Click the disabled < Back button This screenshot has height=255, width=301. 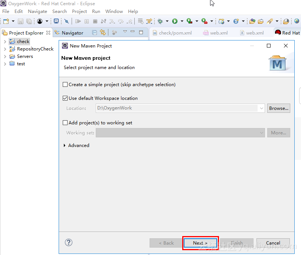point(166,243)
